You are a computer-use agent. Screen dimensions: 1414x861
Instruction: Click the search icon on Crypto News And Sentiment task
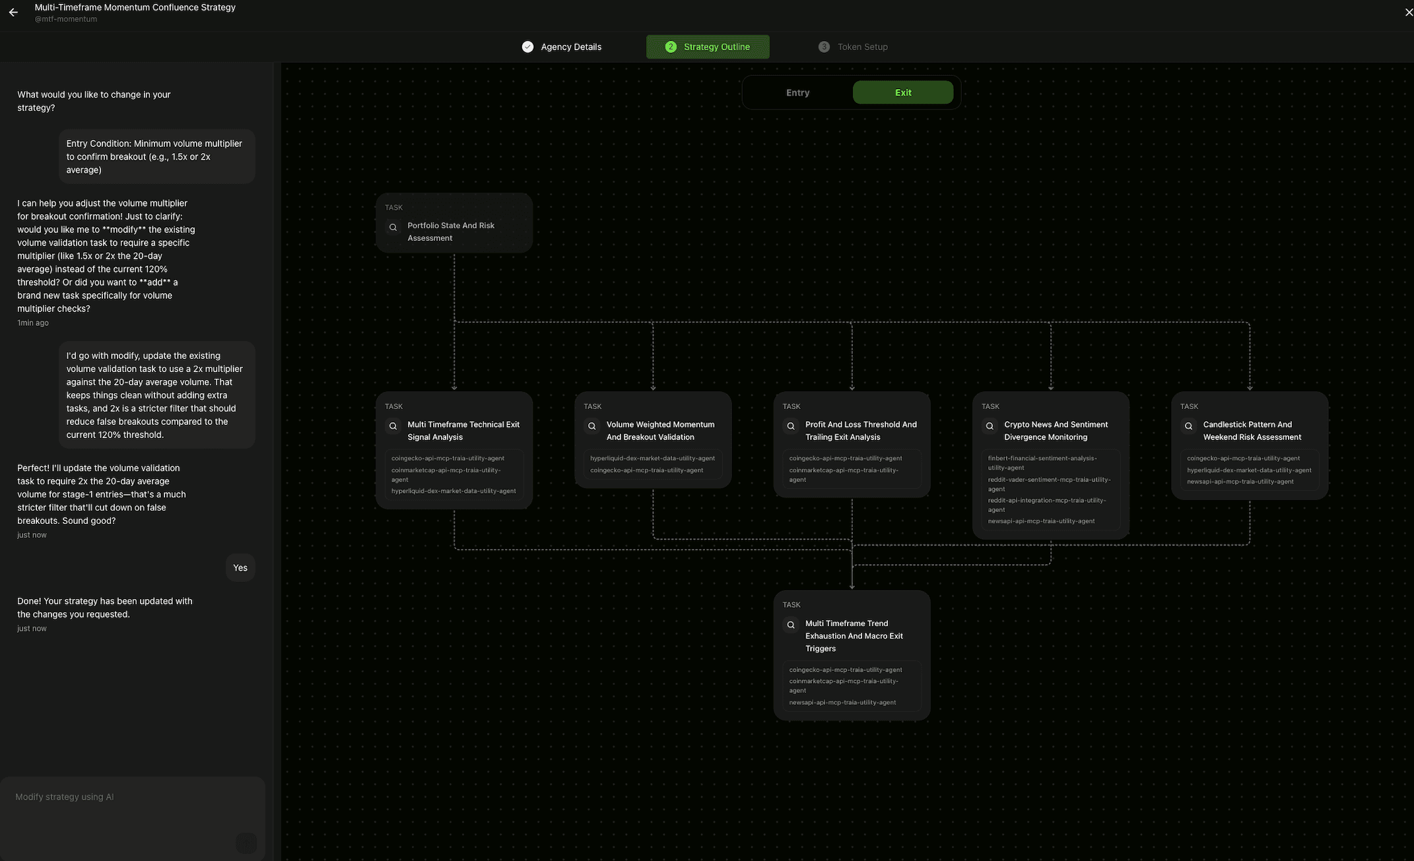tap(990, 426)
